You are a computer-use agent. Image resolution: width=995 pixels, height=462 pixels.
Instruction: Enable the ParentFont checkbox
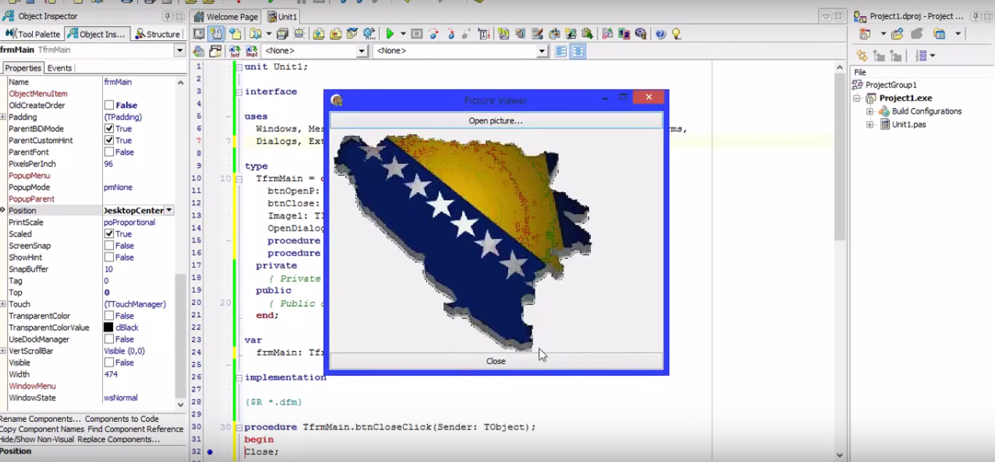point(109,152)
